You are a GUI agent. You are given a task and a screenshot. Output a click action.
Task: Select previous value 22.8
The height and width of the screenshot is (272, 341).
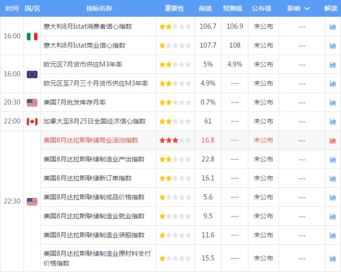208,159
